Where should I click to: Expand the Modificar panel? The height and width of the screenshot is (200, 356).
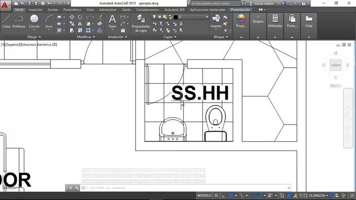pos(86,37)
